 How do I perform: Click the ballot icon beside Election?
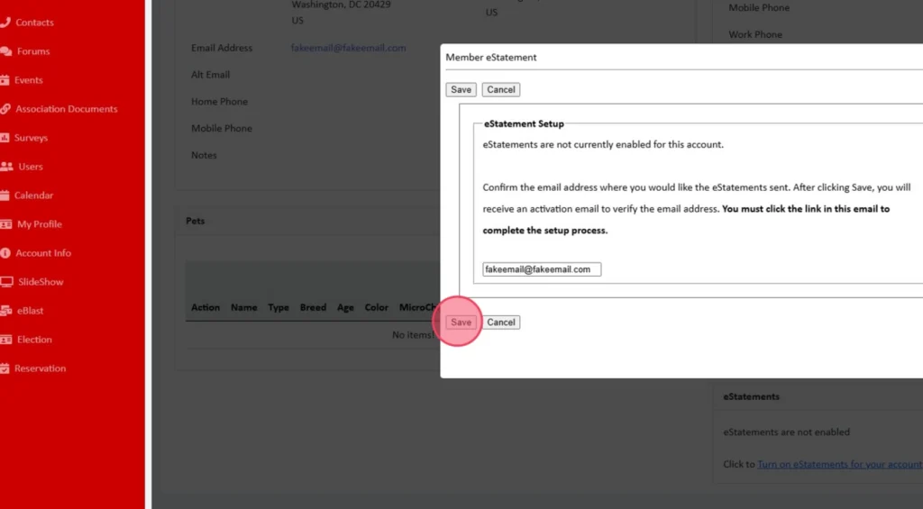(5, 340)
